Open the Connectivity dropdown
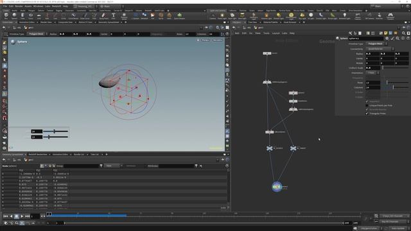This screenshot has height=231, width=411. (x=380, y=49)
